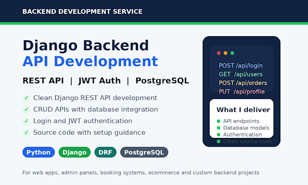Click the 'REST API' subtitle text
The image size is (308, 185).
point(43,81)
